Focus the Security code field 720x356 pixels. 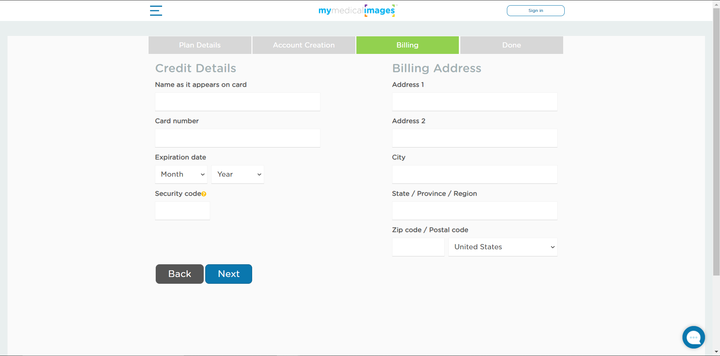(182, 211)
